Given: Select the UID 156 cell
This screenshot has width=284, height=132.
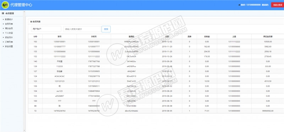Looking at the screenshot, I should (x=35, y=46).
